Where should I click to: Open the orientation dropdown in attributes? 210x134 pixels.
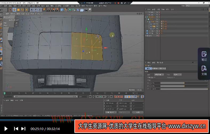pyautogui.click(x=177, y=74)
